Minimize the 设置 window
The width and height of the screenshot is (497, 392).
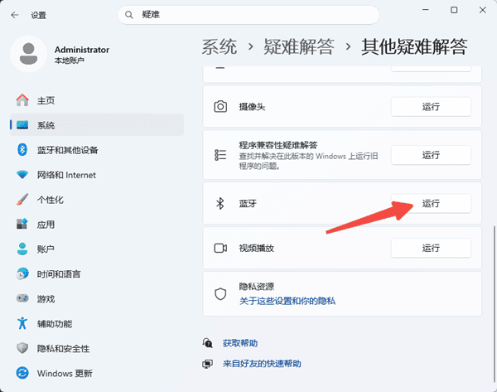point(426,10)
